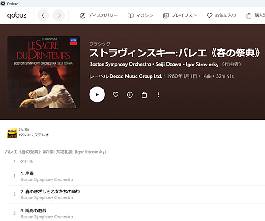Click the qobuz logo
265x221 pixels.
(x=17, y=15)
